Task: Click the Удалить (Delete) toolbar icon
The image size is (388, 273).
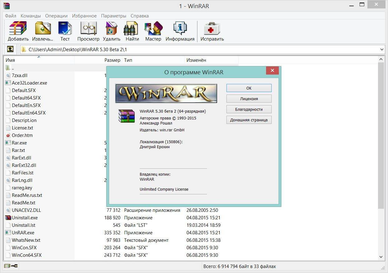Action: pyautogui.click(x=111, y=28)
